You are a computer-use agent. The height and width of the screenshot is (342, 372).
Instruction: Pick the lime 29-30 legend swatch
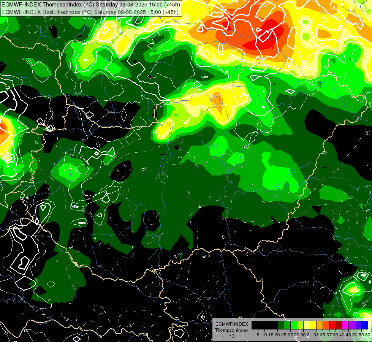(x=300, y=325)
